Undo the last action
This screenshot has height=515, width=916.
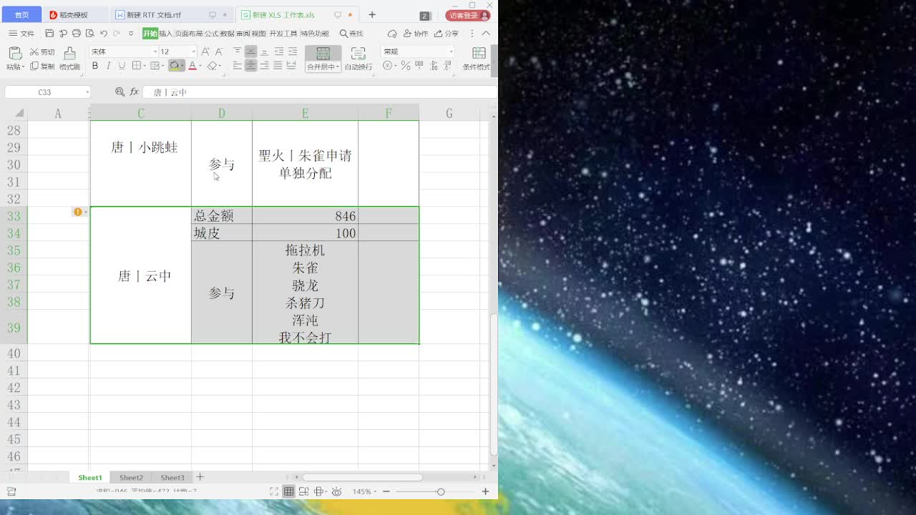[104, 34]
